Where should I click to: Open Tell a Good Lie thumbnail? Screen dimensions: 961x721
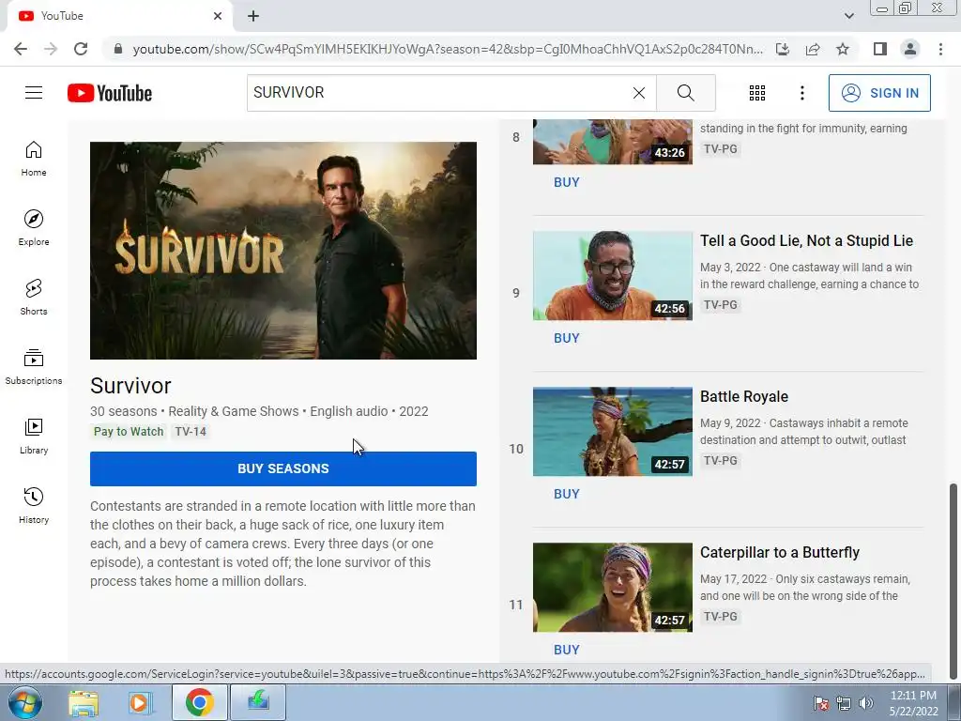coord(612,275)
